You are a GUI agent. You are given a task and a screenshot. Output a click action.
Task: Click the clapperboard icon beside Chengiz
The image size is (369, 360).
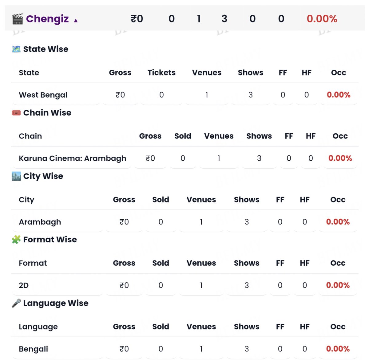pos(17,19)
